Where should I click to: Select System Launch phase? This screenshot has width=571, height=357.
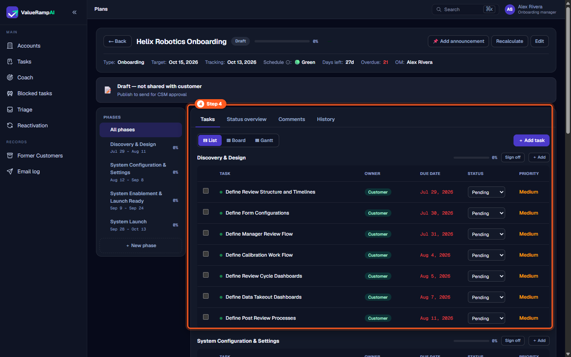[x=141, y=225]
